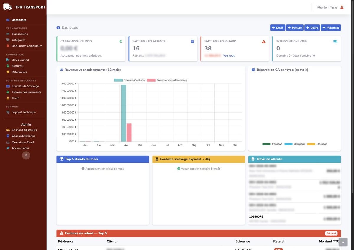This screenshot has height=250, width=354.
Task: Click the Client column header in table
Action: [x=111, y=241]
